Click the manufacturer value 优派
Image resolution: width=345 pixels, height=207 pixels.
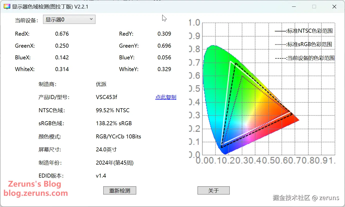tap(101, 84)
